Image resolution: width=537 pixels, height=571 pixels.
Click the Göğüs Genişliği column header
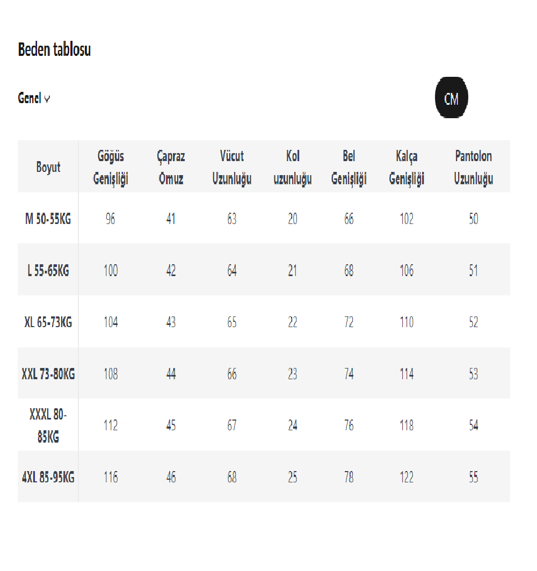111,167
